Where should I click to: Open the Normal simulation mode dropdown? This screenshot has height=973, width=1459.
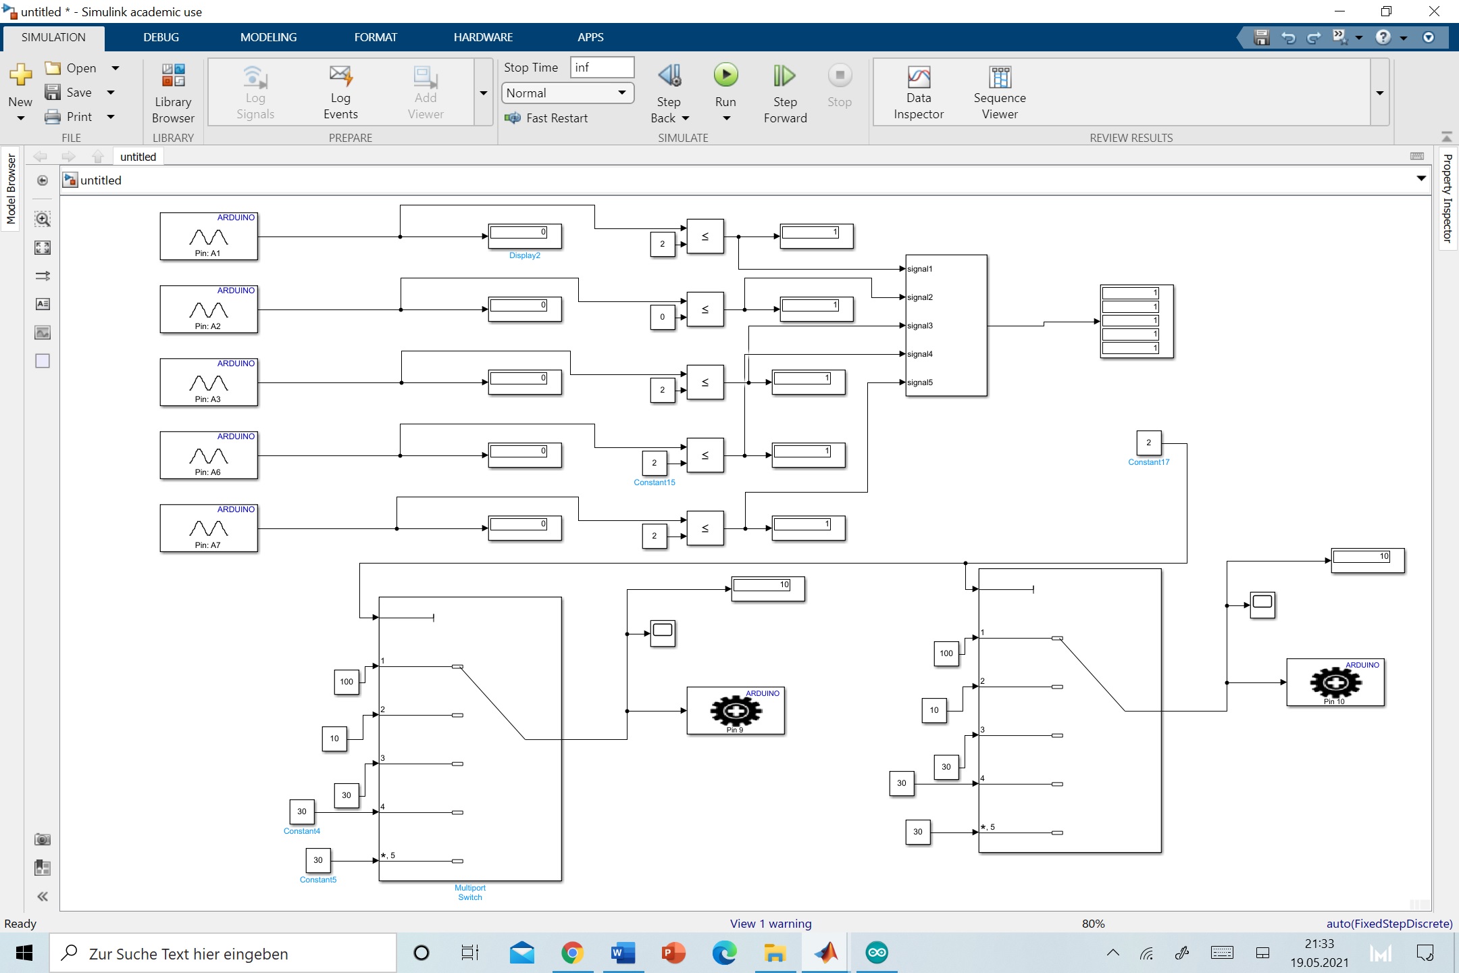click(567, 93)
